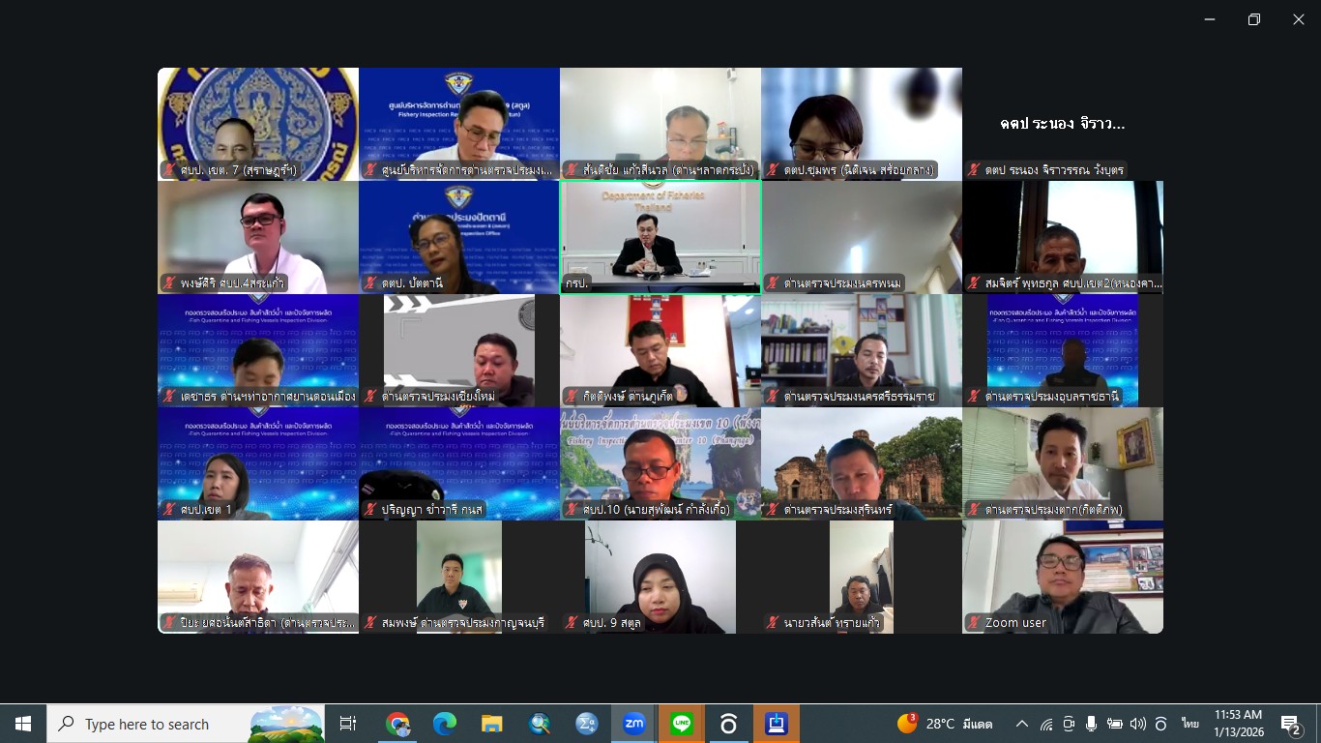Screen dimensions: 1321x743
Task: Expand the hidden system tray icons
Action: tap(1022, 724)
